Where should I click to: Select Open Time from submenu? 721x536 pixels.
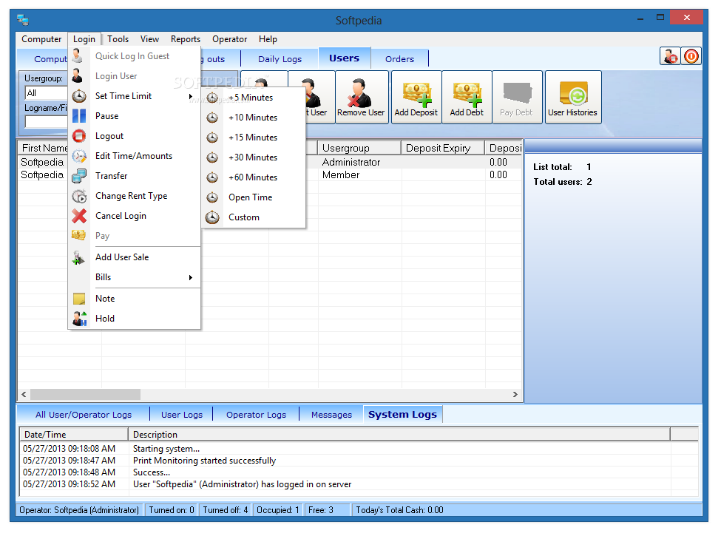(x=254, y=197)
